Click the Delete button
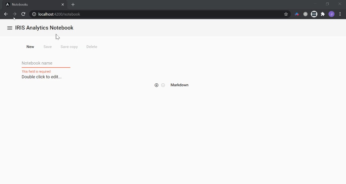346x184 pixels. [92, 47]
